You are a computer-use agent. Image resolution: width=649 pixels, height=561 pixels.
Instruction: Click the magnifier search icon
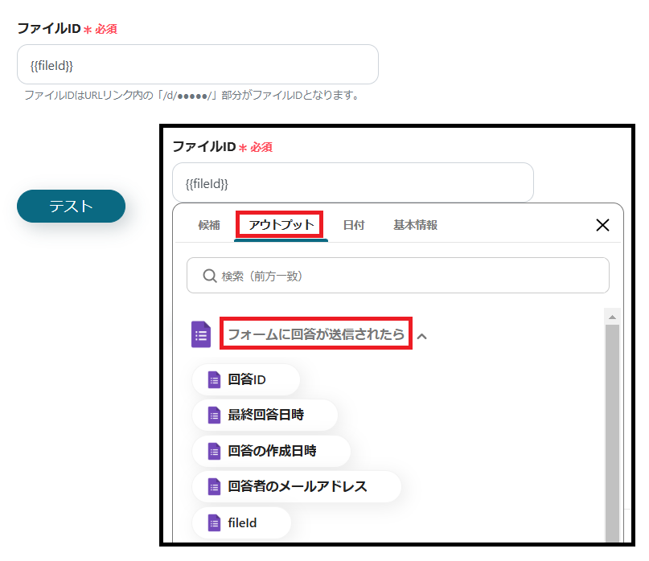[209, 276]
